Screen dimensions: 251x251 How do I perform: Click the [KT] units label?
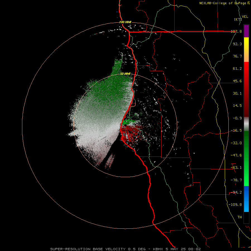[238, 19]
